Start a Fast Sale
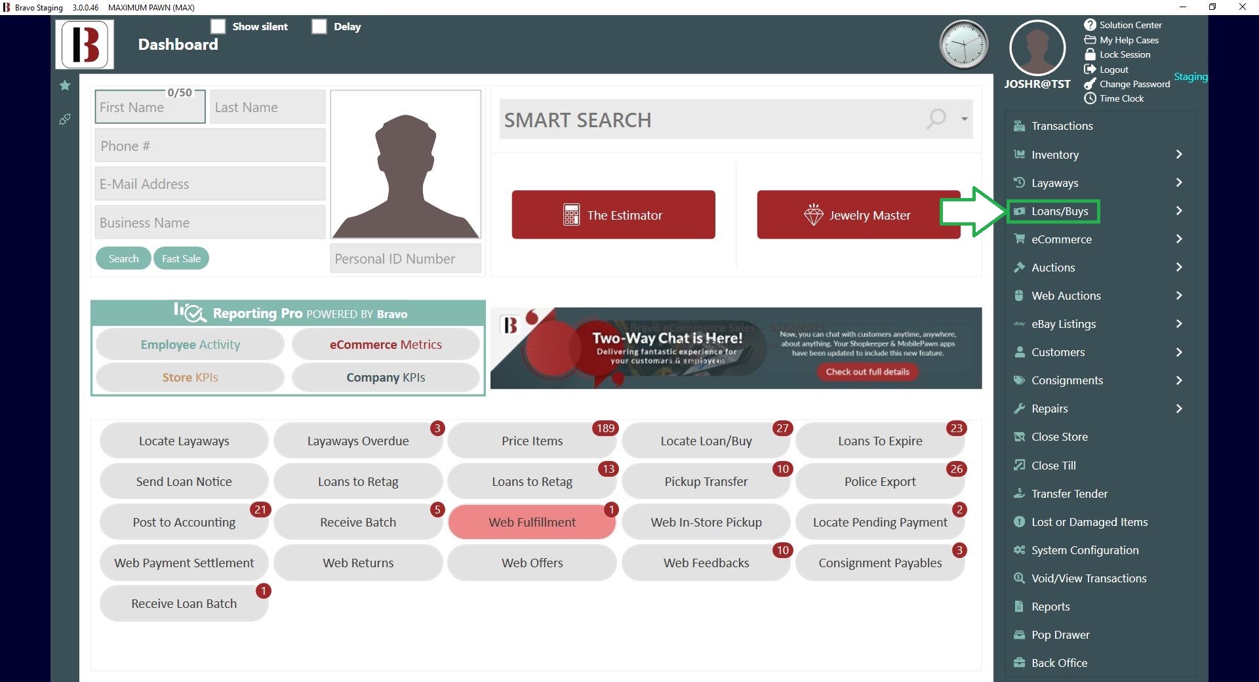 point(182,258)
